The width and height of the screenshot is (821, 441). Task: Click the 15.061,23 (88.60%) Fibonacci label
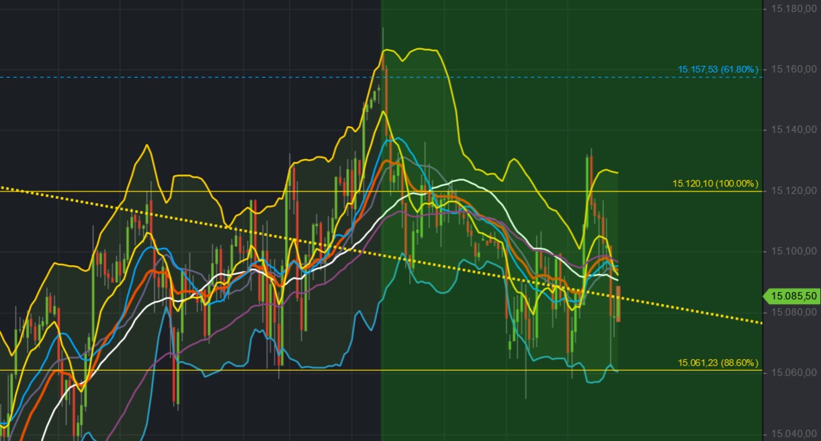(x=718, y=362)
